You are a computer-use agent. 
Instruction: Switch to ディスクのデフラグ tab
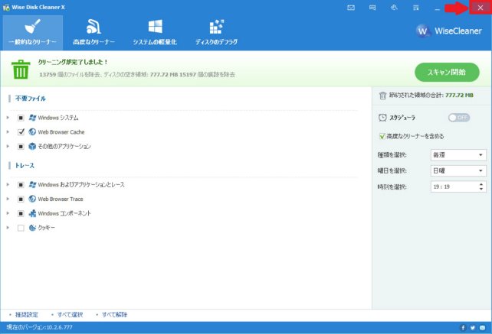tap(217, 33)
